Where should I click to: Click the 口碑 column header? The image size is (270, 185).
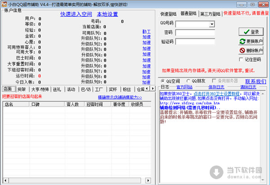point(47,104)
